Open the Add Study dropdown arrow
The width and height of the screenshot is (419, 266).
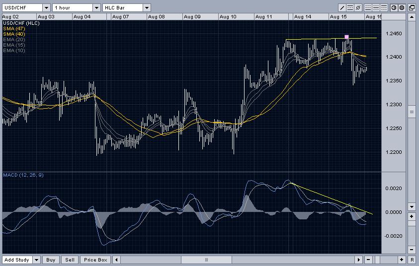[x=37, y=260]
